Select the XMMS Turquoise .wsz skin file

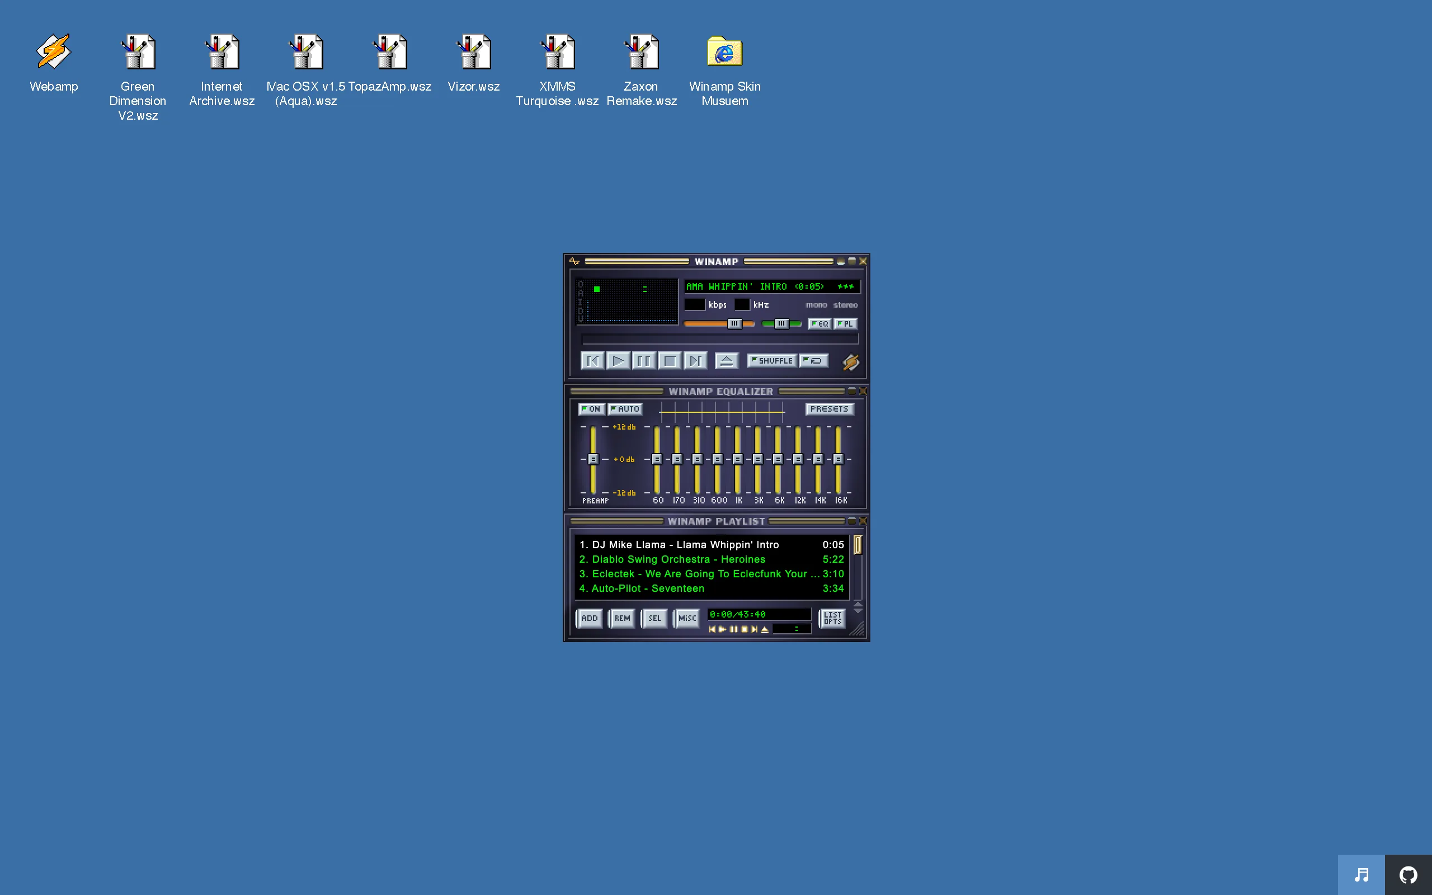(x=557, y=70)
